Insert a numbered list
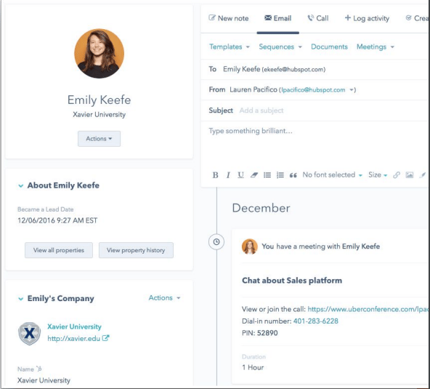The height and width of the screenshot is (389, 430). click(280, 175)
